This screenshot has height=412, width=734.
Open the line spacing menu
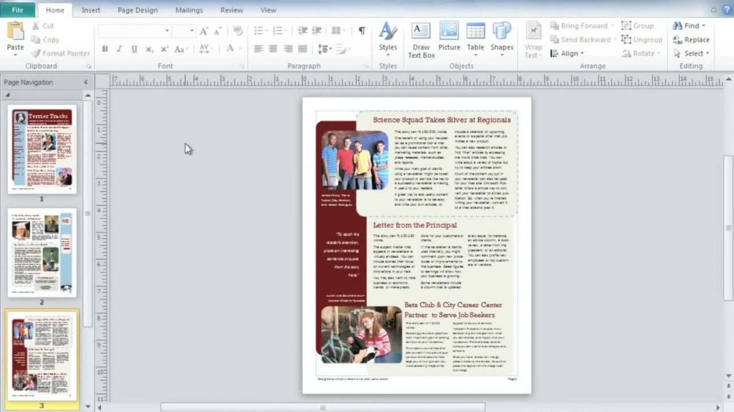coord(325,48)
